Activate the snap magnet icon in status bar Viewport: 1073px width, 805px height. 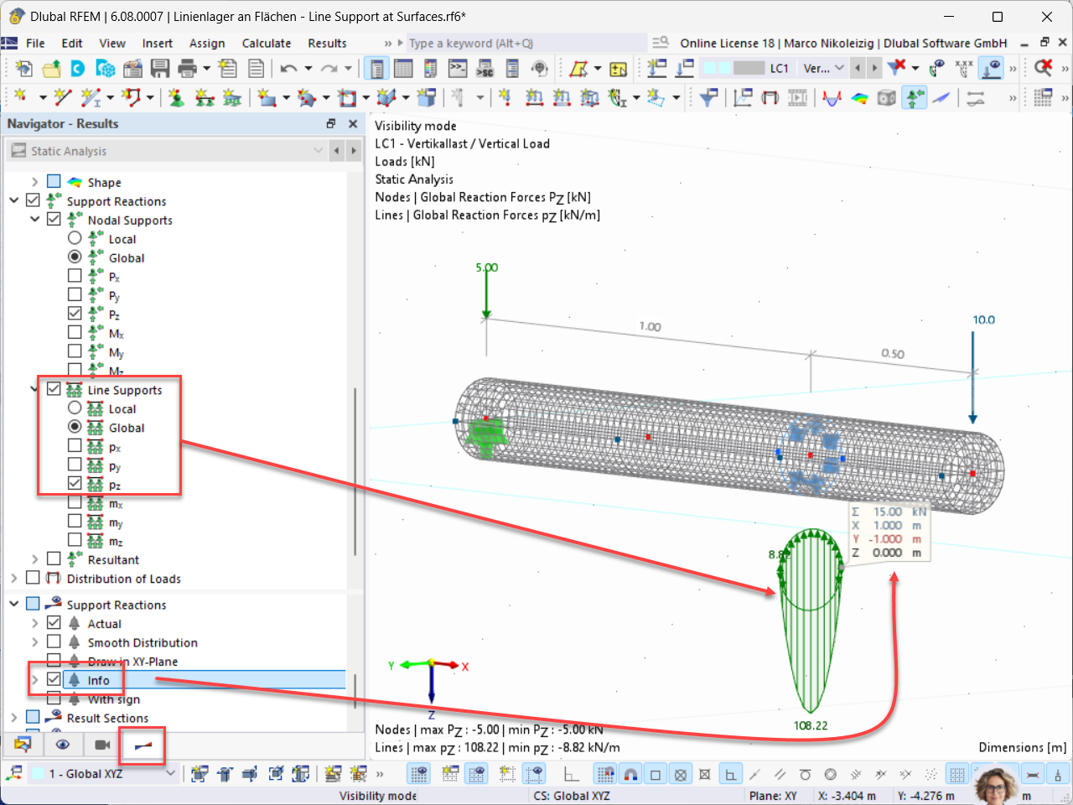pyautogui.click(x=630, y=773)
